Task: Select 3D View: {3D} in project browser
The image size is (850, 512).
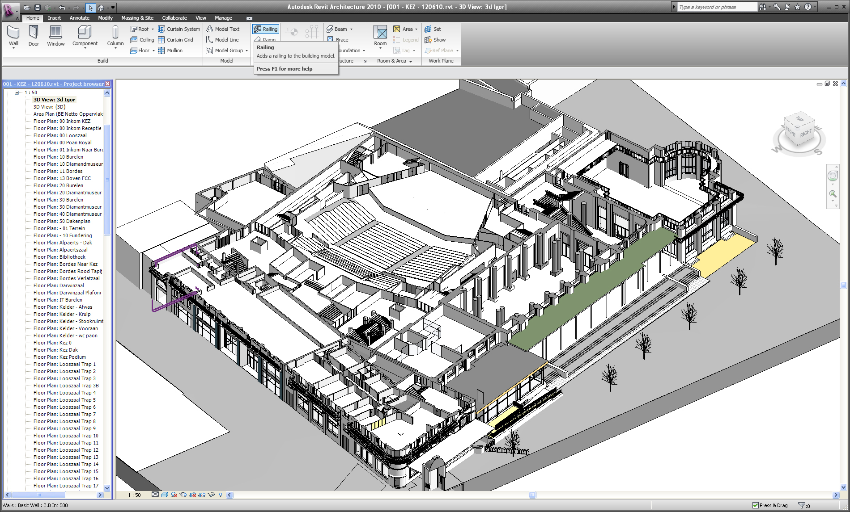Action: [49, 107]
